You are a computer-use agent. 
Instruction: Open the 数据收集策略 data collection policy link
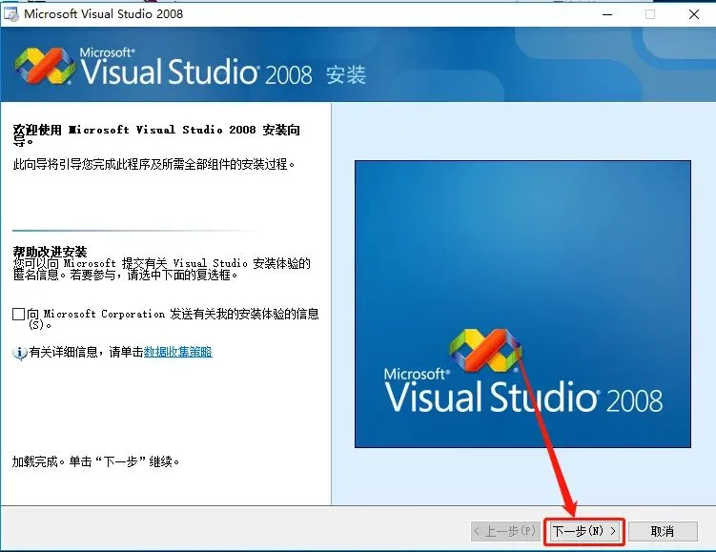coord(178,352)
